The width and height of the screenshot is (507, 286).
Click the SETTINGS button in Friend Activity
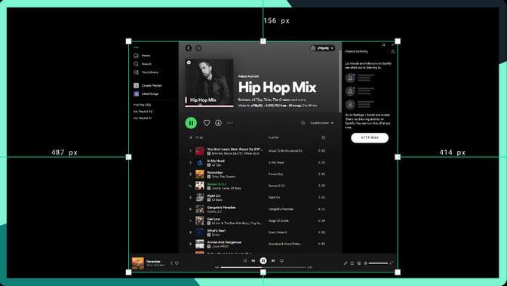[x=370, y=138]
